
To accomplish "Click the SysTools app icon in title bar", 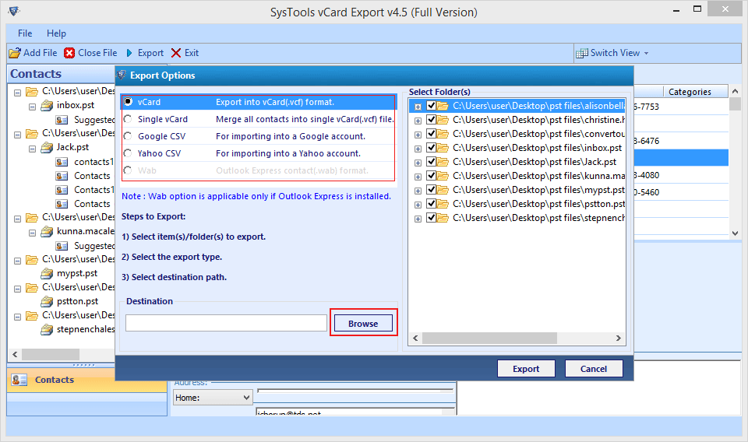I will pyautogui.click(x=14, y=11).
